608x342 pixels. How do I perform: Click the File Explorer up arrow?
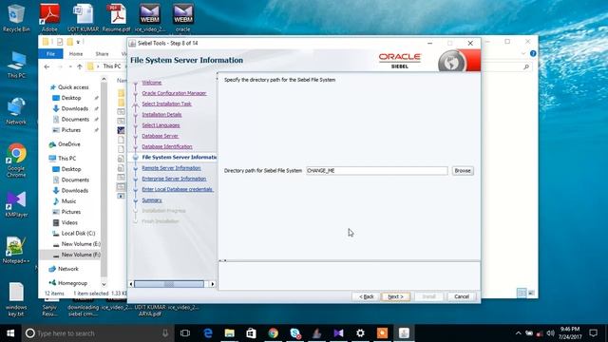[x=80, y=66]
